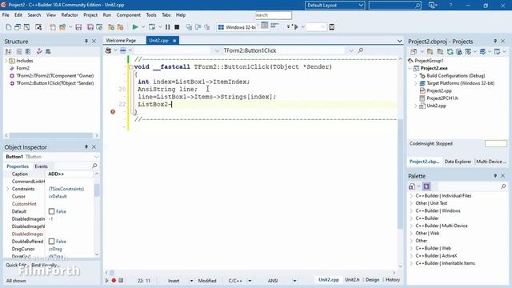Viewport: 512px width, 288px height.
Task: Click the sort alphabetically icon in Structure toolbar
Action: tap(9, 51)
